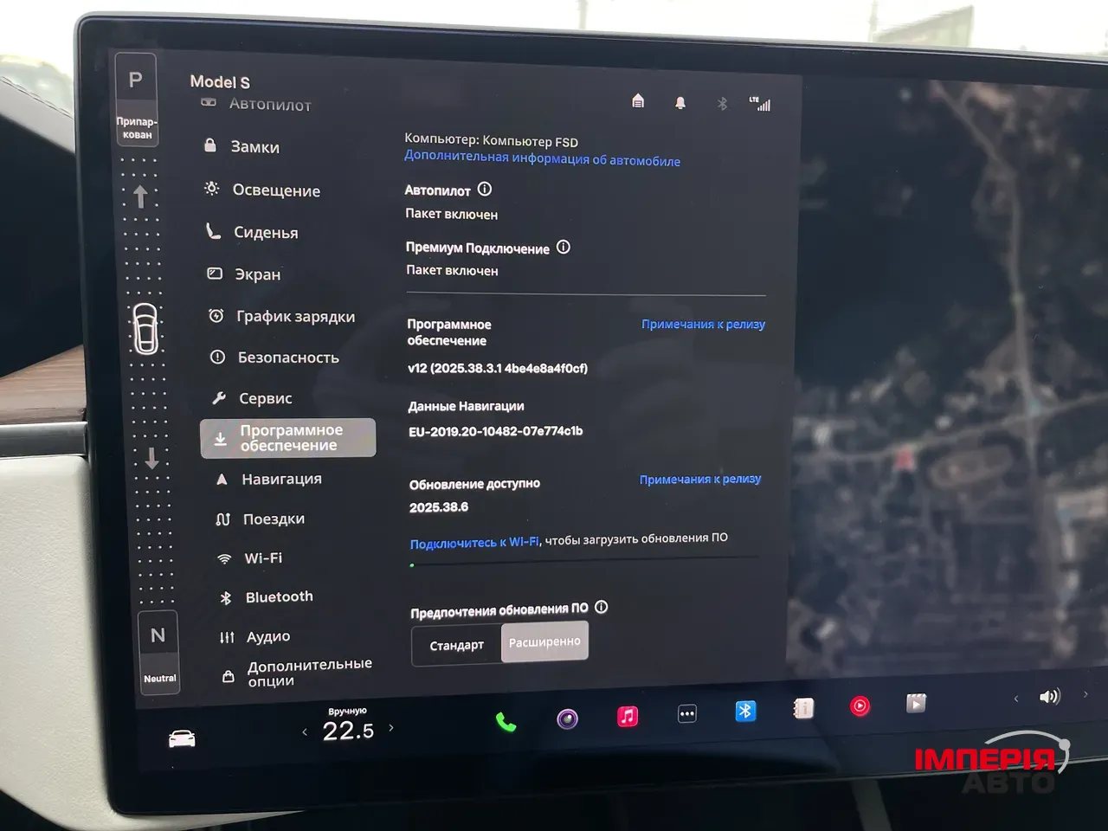1108x831 pixels.
Task: Open the red media player app
Action: pos(860,706)
